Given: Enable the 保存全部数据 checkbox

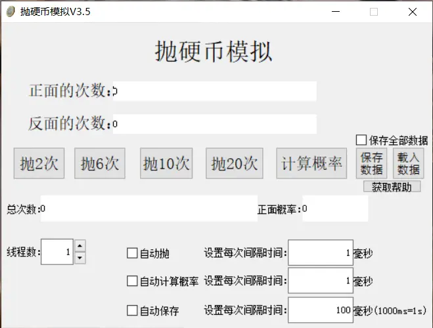Looking at the screenshot, I should pos(361,140).
